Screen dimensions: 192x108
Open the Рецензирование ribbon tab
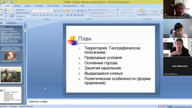70,6
